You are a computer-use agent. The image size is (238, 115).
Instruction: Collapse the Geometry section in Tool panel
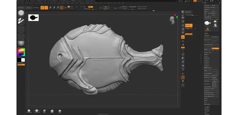(x=207, y=35)
